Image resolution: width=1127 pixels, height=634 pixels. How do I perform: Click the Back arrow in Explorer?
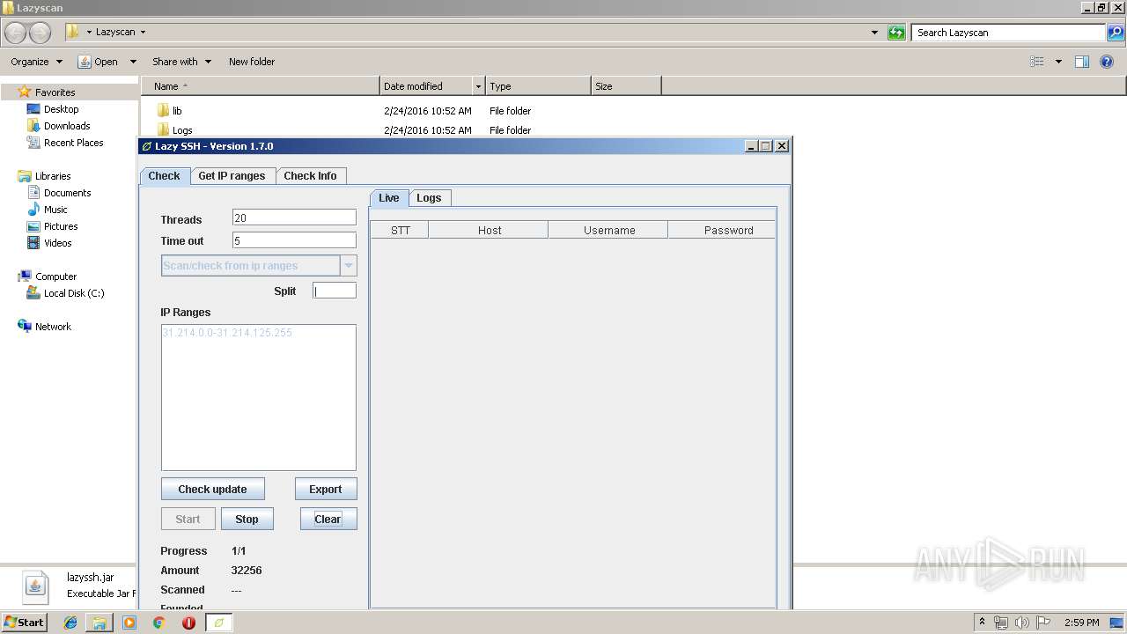[x=16, y=33]
